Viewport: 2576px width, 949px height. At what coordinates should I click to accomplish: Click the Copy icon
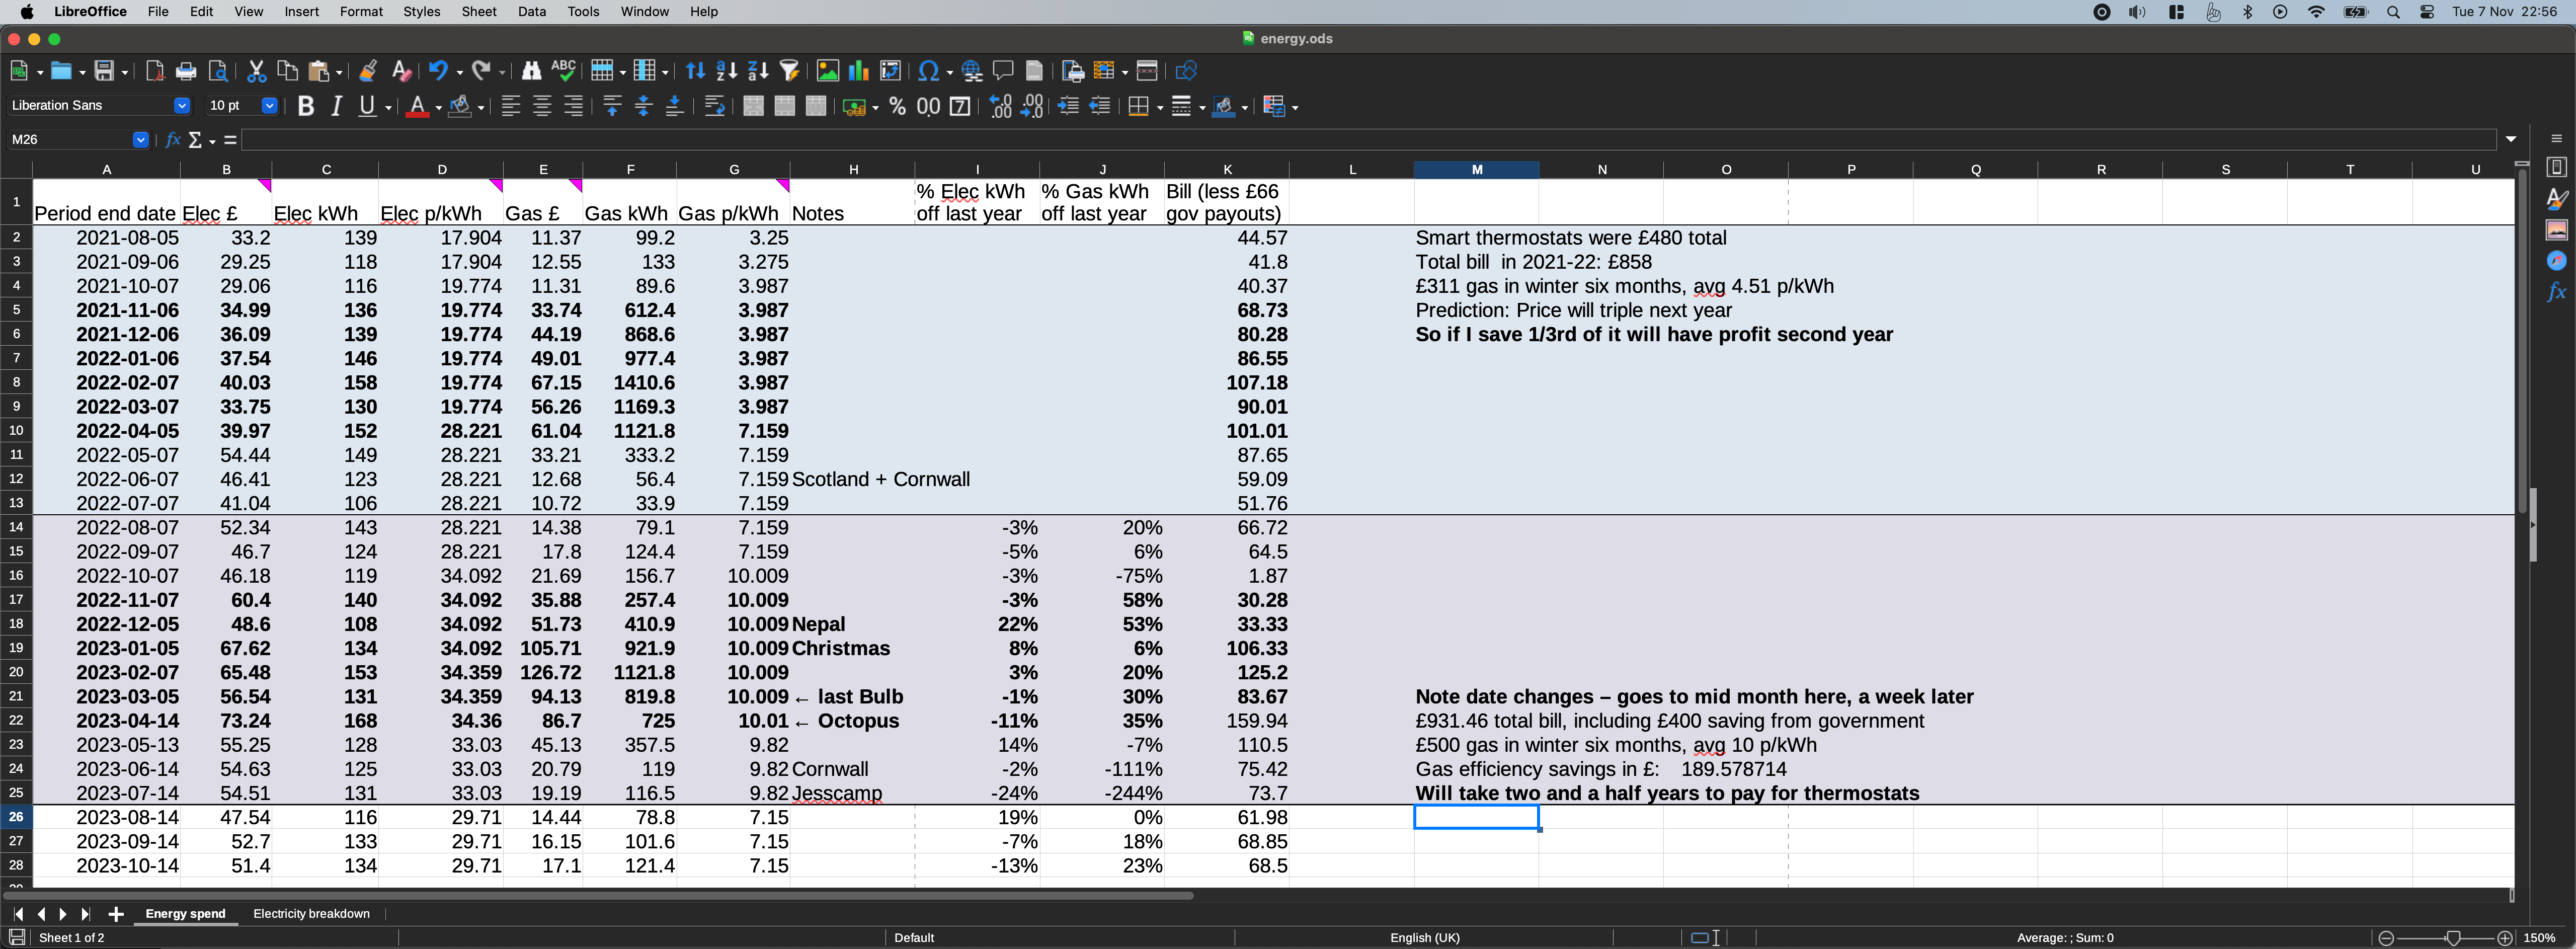pyautogui.click(x=287, y=71)
